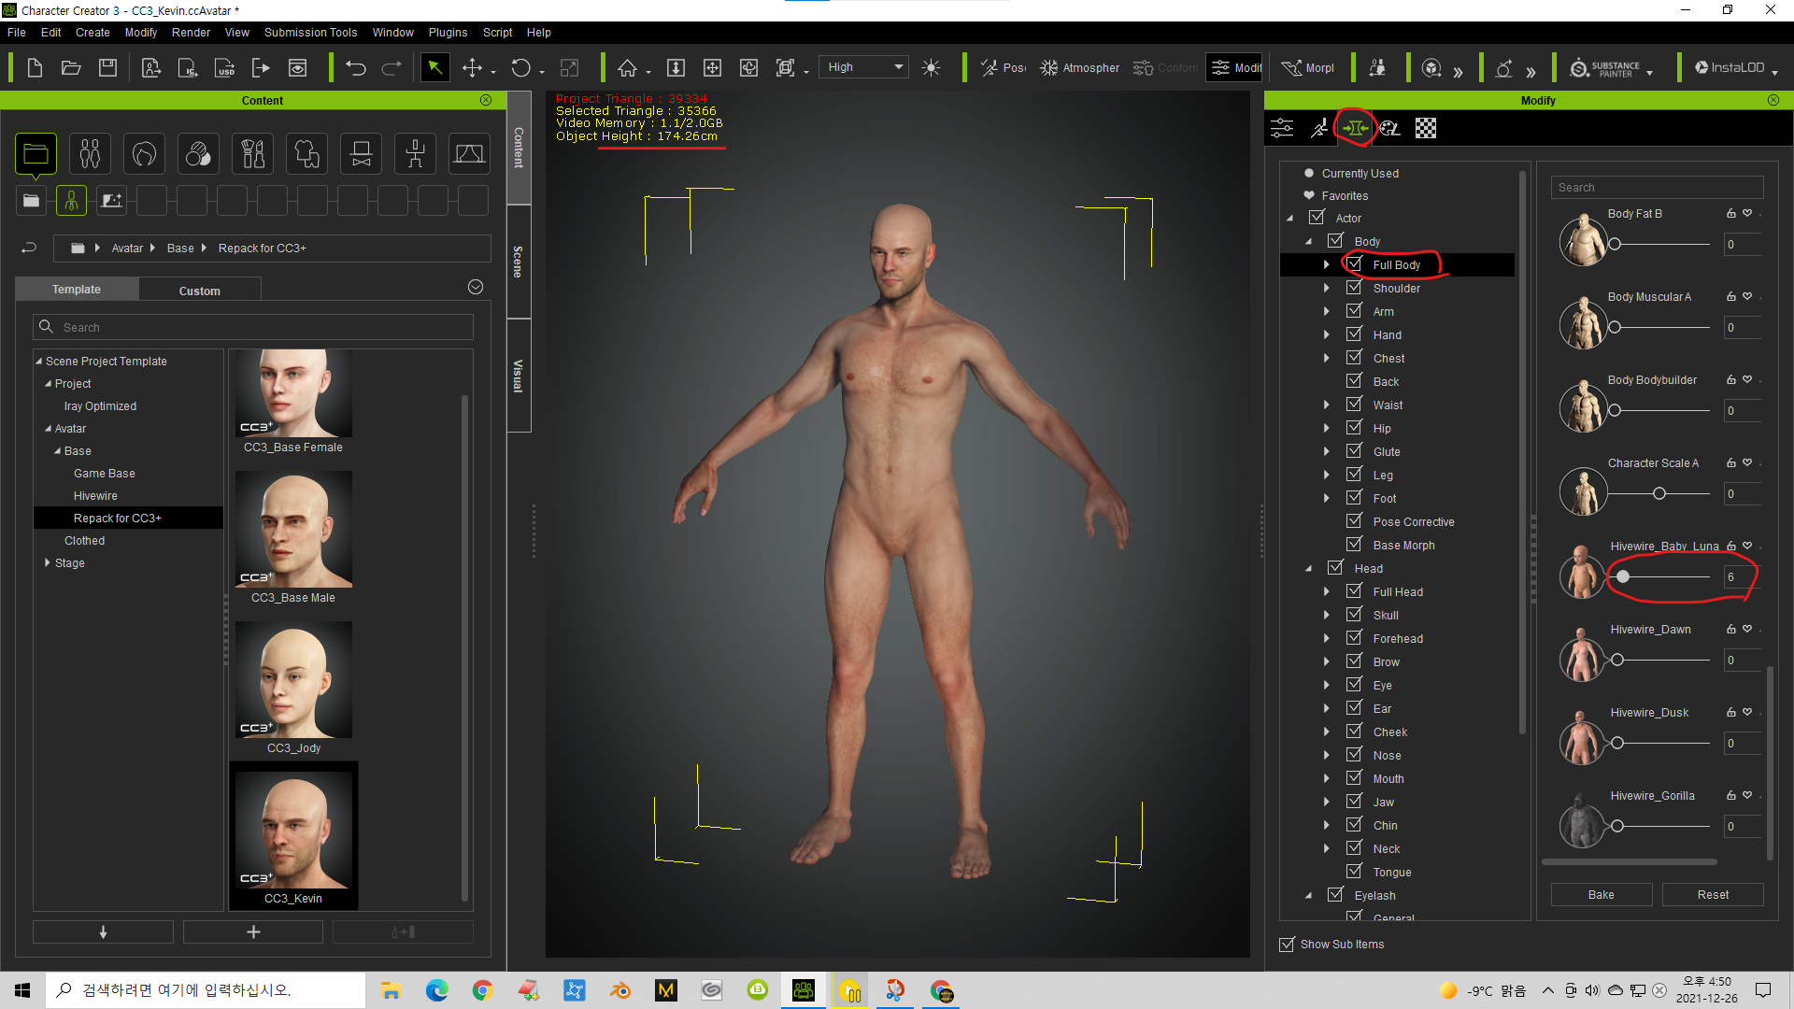The image size is (1794, 1009).
Task: Select the Move transform tool
Action: 473,67
